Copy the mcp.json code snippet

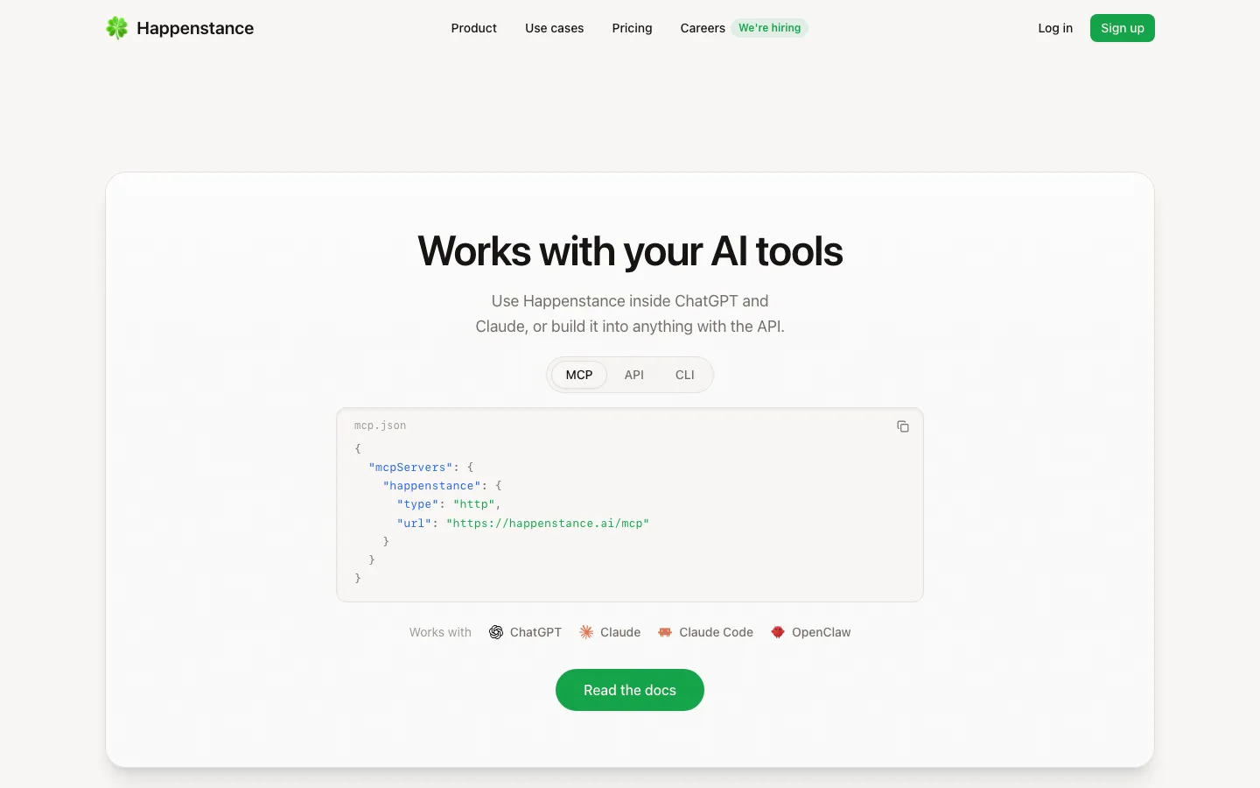[x=903, y=426]
